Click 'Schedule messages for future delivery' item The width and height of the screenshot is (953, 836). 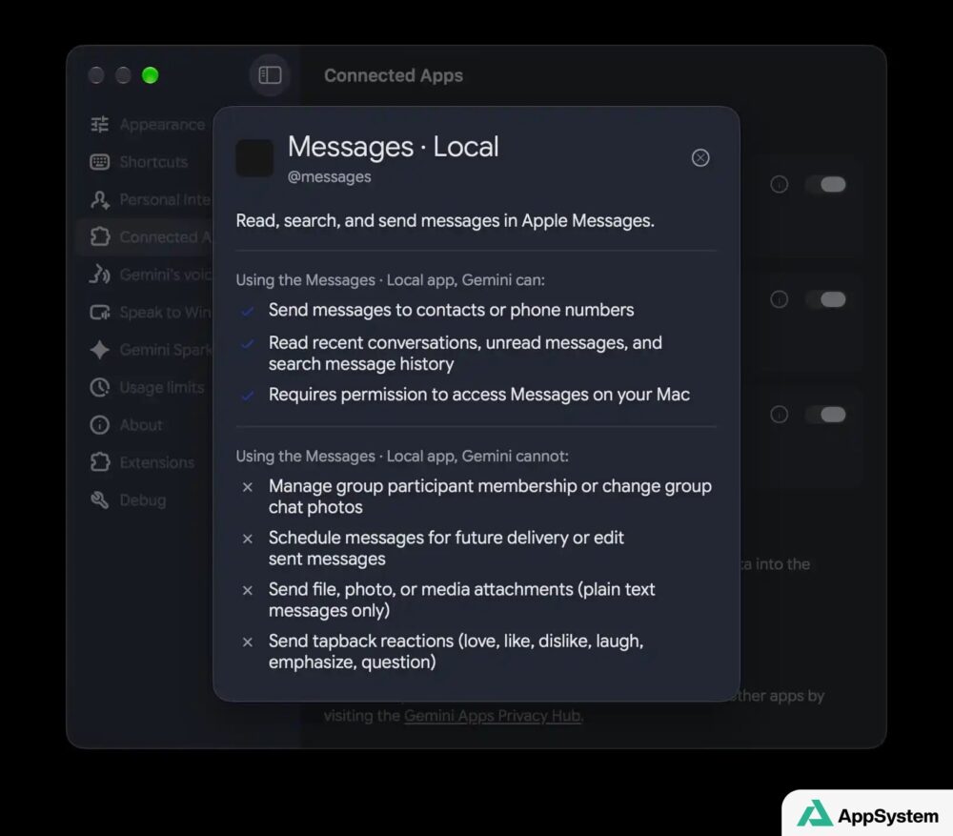[x=446, y=548]
